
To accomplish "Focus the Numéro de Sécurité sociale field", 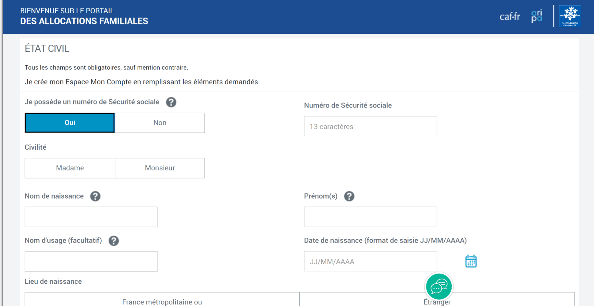I will pos(370,126).
